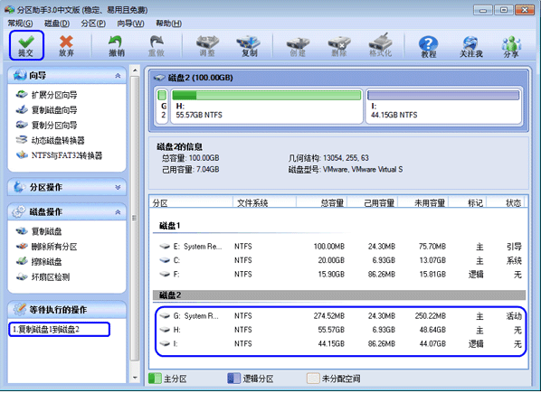Click the 格式化 format toolbar icon

380,45
